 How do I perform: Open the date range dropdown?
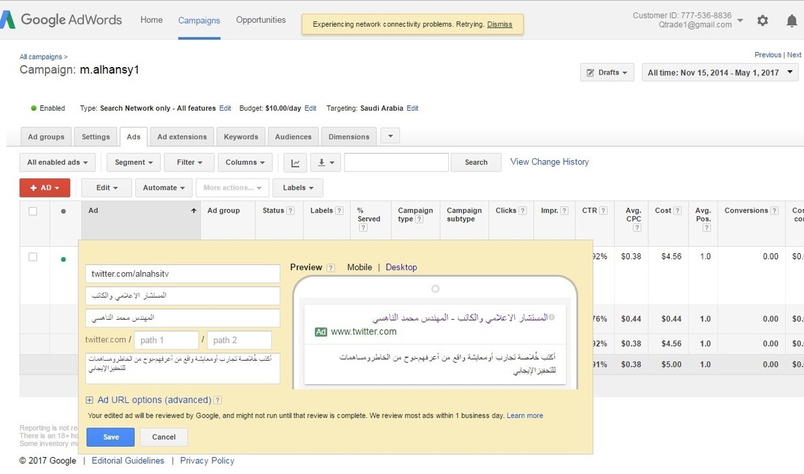(720, 72)
